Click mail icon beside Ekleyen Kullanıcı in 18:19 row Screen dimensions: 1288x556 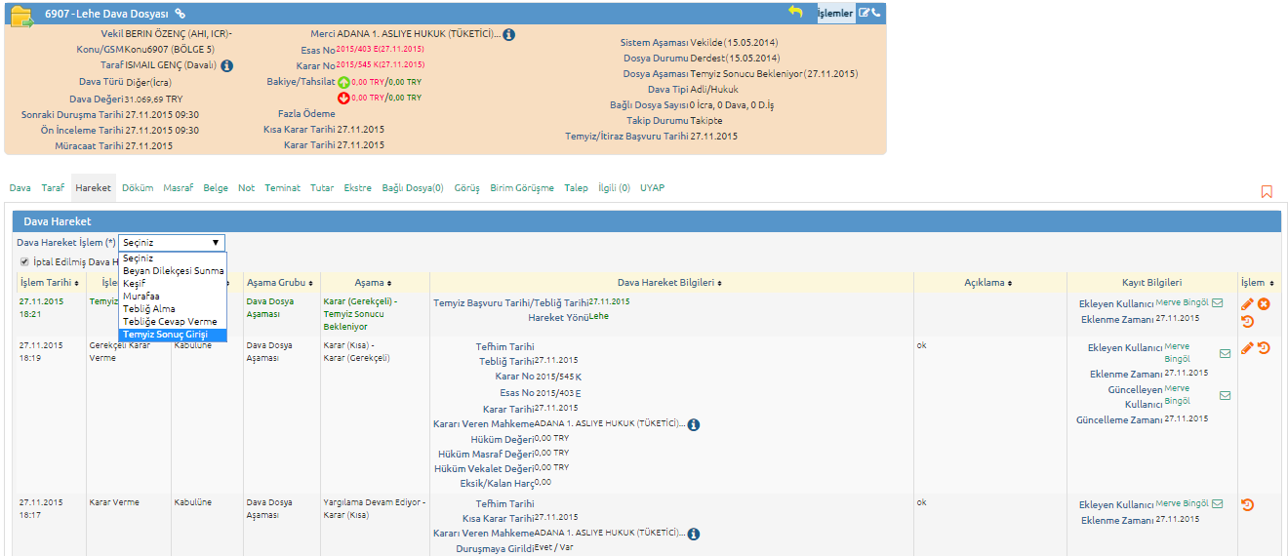[x=1225, y=354]
